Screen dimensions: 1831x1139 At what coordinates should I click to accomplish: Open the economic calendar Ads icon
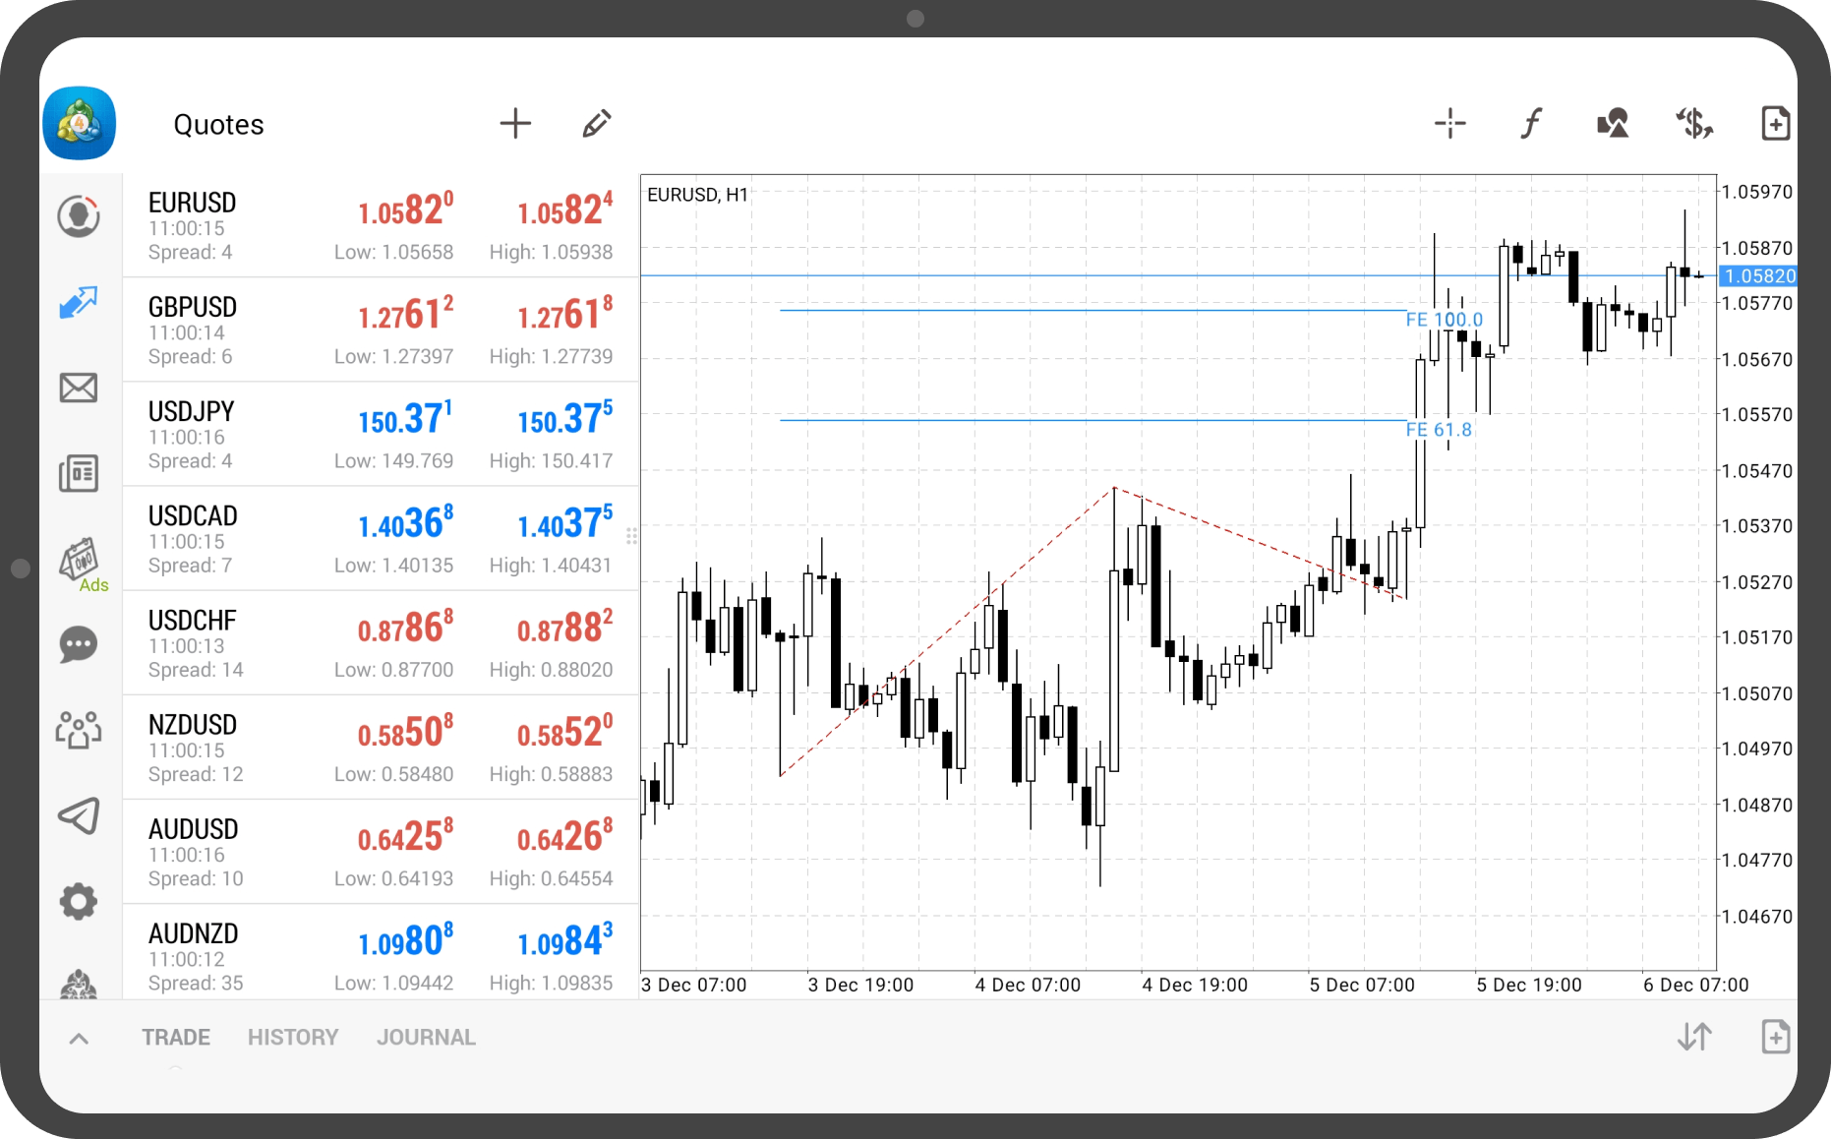click(79, 562)
